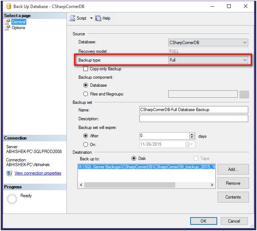Click the destination horizontal scrollbar thumb

tap(130, 185)
